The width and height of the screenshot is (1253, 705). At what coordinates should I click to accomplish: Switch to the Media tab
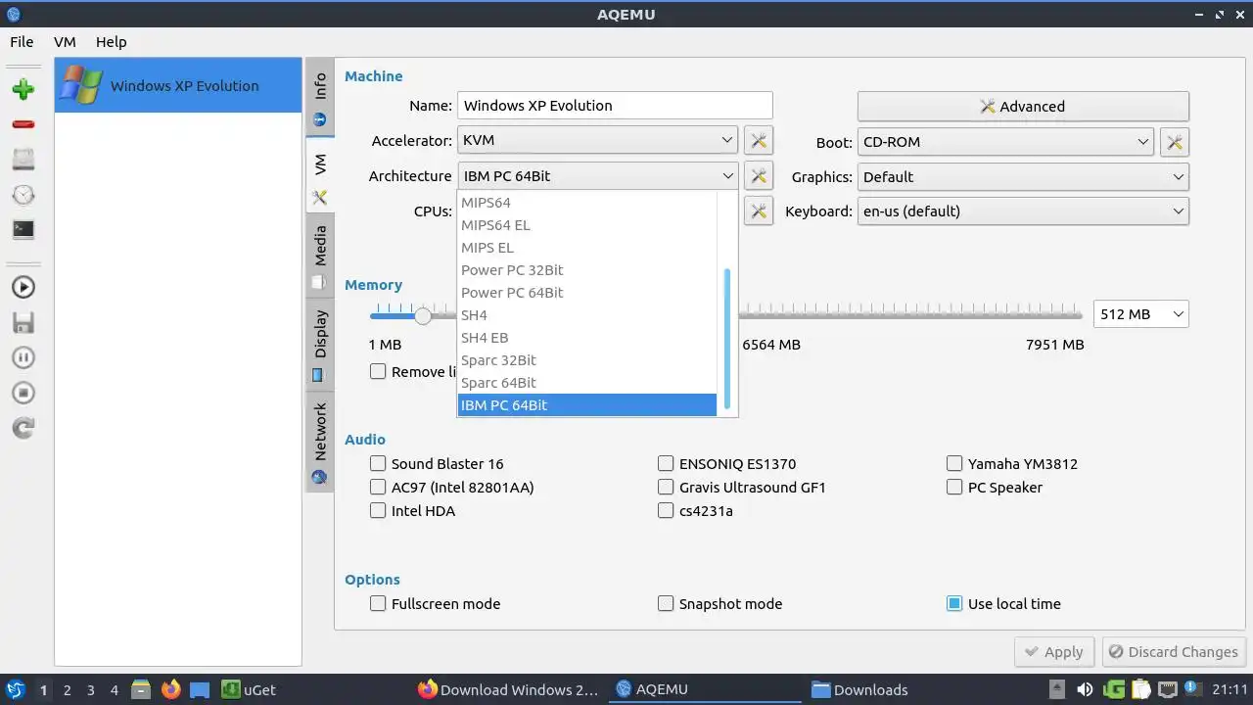click(x=320, y=258)
